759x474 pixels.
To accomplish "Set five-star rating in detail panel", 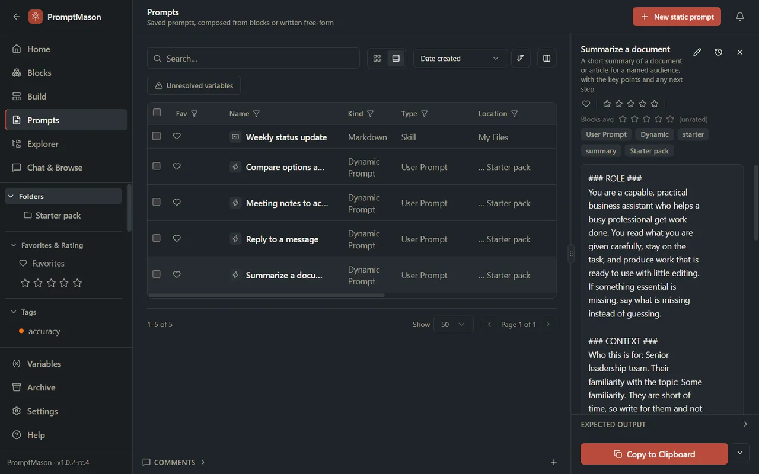I will tap(655, 104).
